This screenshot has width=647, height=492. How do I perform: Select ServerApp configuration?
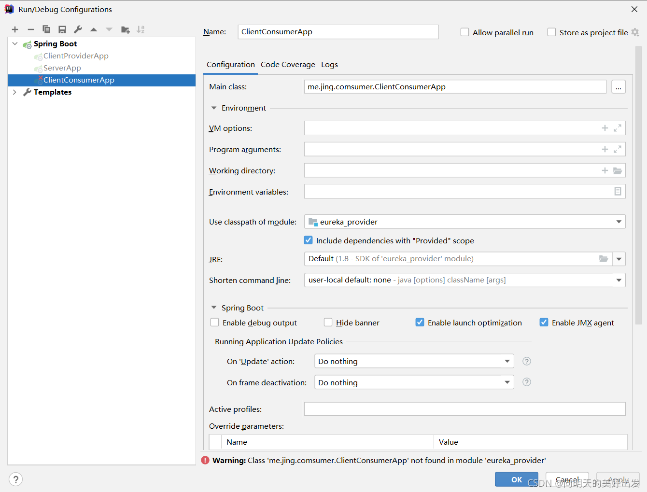point(62,68)
